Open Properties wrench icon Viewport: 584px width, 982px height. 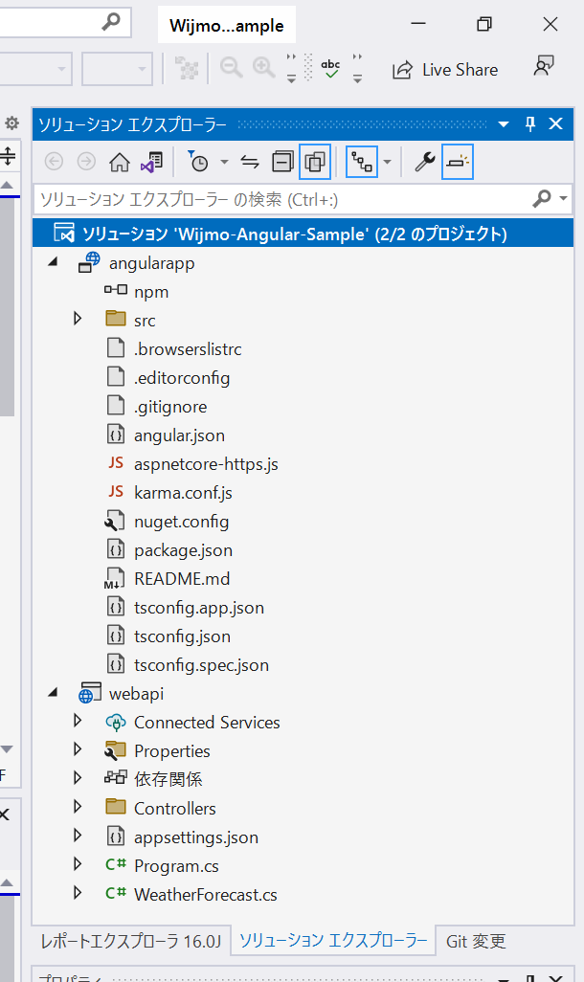pos(424,162)
